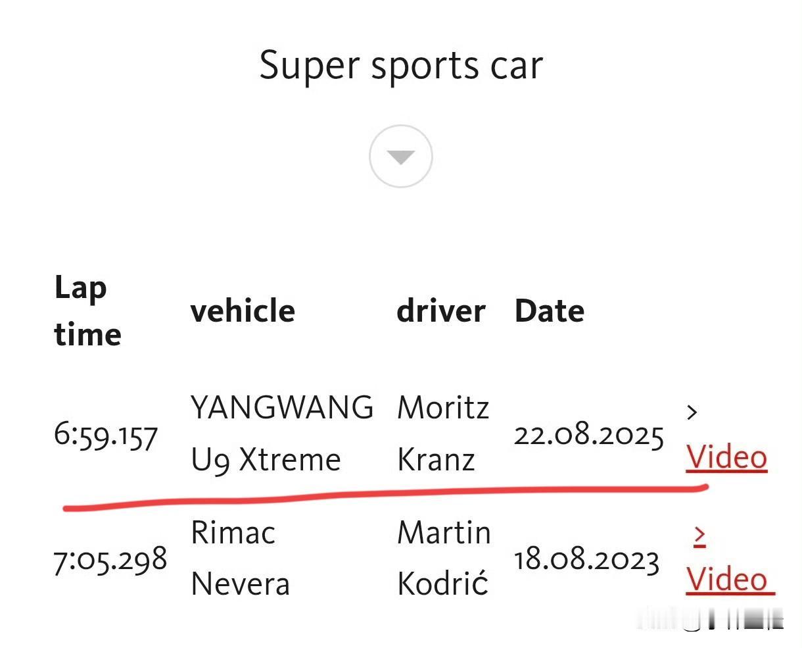802x648 pixels.
Task: Select the Date column header
Action: point(550,311)
